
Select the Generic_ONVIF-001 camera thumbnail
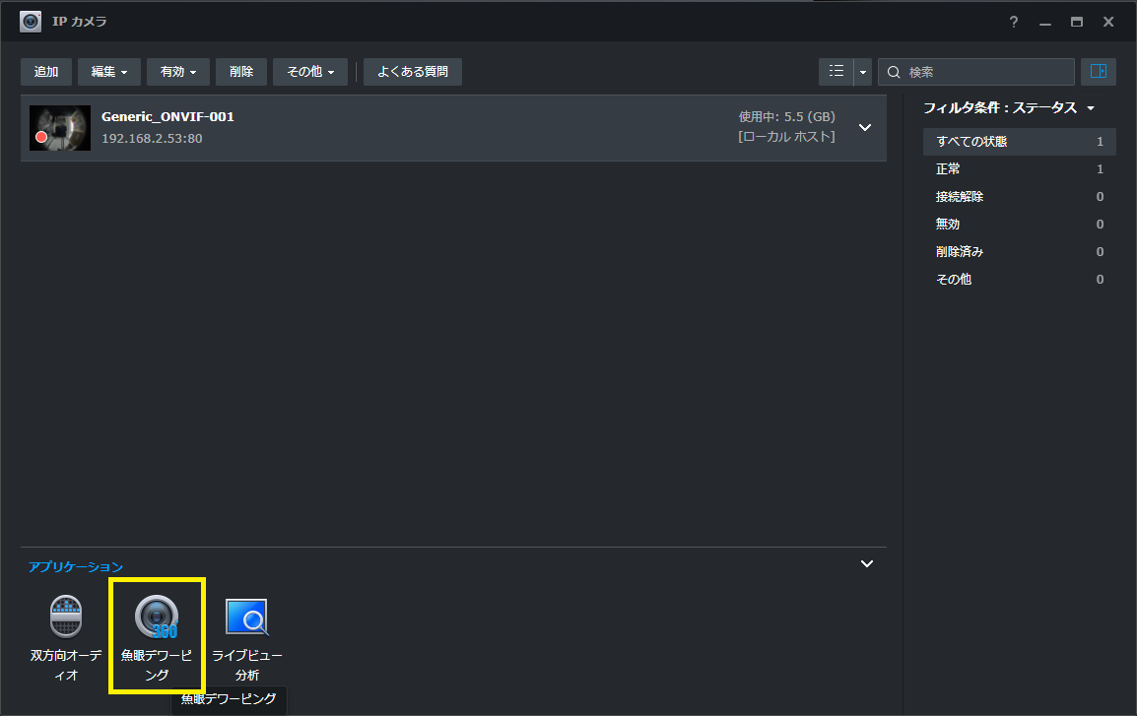60,128
